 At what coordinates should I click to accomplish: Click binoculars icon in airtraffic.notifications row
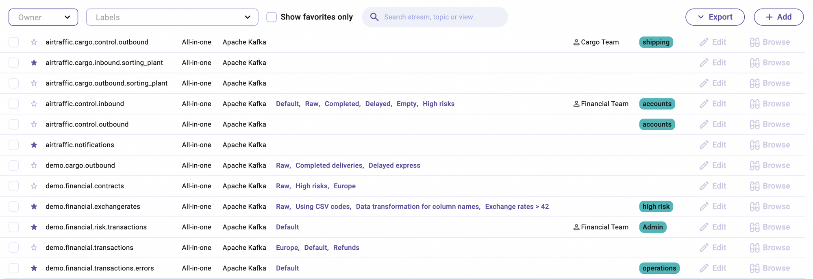coord(755,145)
